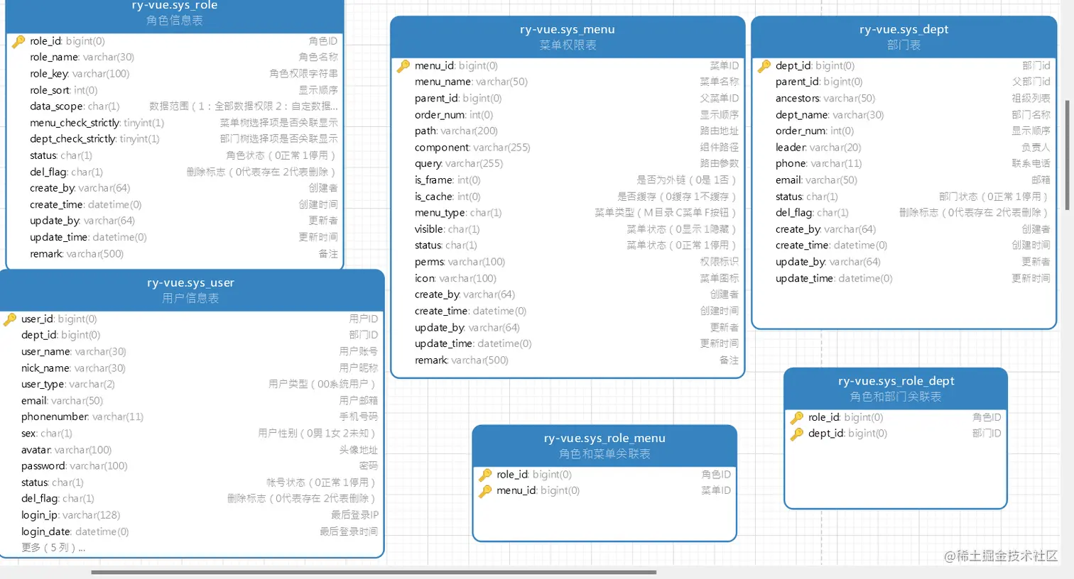Screen dimensions: 1074x579
Task: Select password column in sys_user
Action: (191, 466)
